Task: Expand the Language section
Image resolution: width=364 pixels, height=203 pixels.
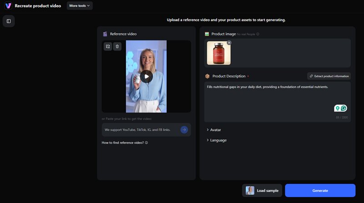Action: pos(217,140)
